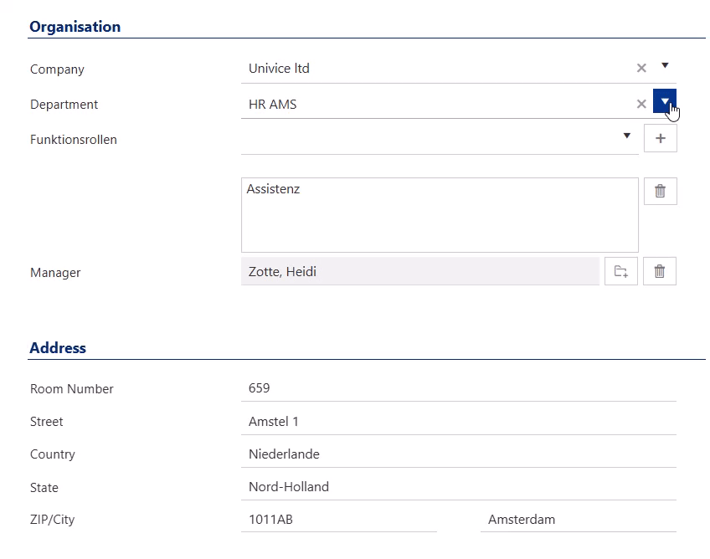Click the plus icon beside Funktionsrollen
This screenshot has height=559, width=710.
point(660,137)
